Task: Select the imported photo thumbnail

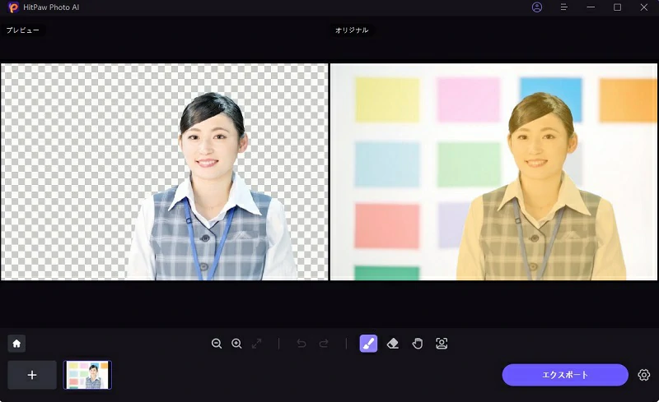Action: (87, 375)
